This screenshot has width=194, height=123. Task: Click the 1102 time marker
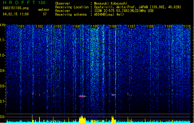point(39,26)
